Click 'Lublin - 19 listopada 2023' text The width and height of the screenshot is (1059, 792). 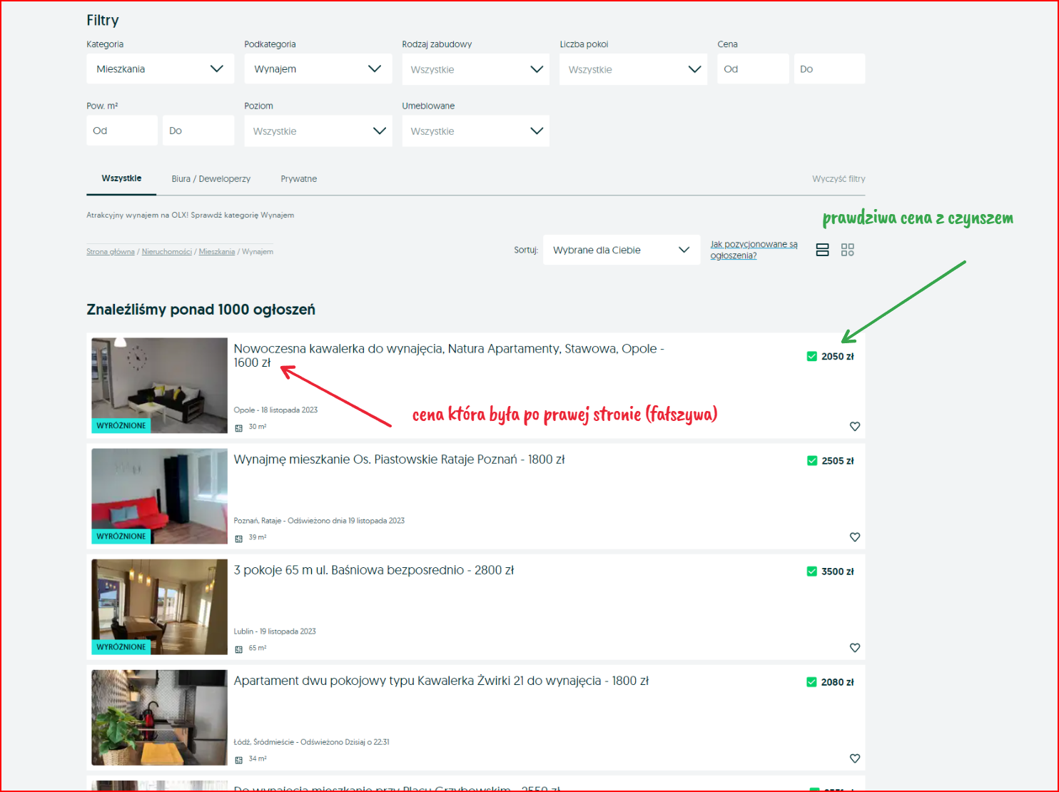tap(275, 631)
